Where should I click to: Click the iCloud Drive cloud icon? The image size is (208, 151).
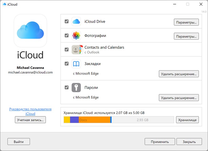(x=76, y=21)
